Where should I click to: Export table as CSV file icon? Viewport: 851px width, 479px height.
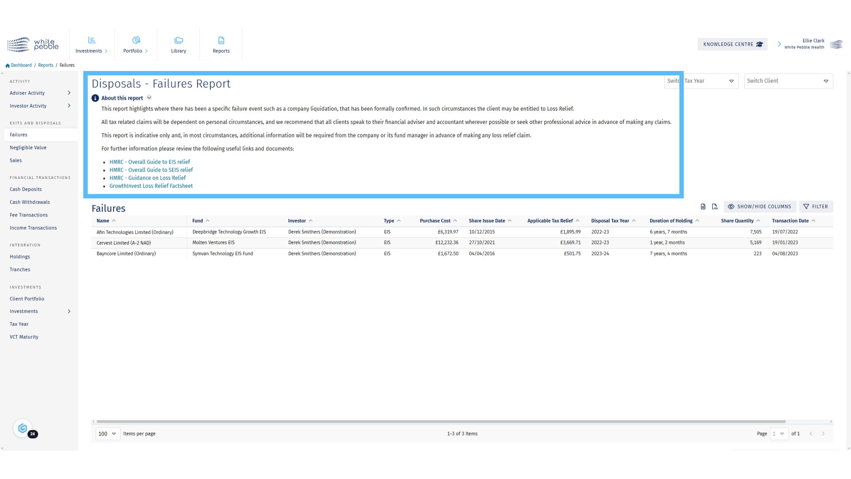(x=703, y=207)
